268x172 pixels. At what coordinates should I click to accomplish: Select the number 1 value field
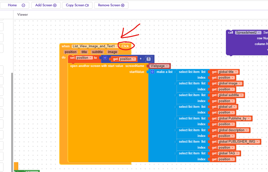(148, 59)
